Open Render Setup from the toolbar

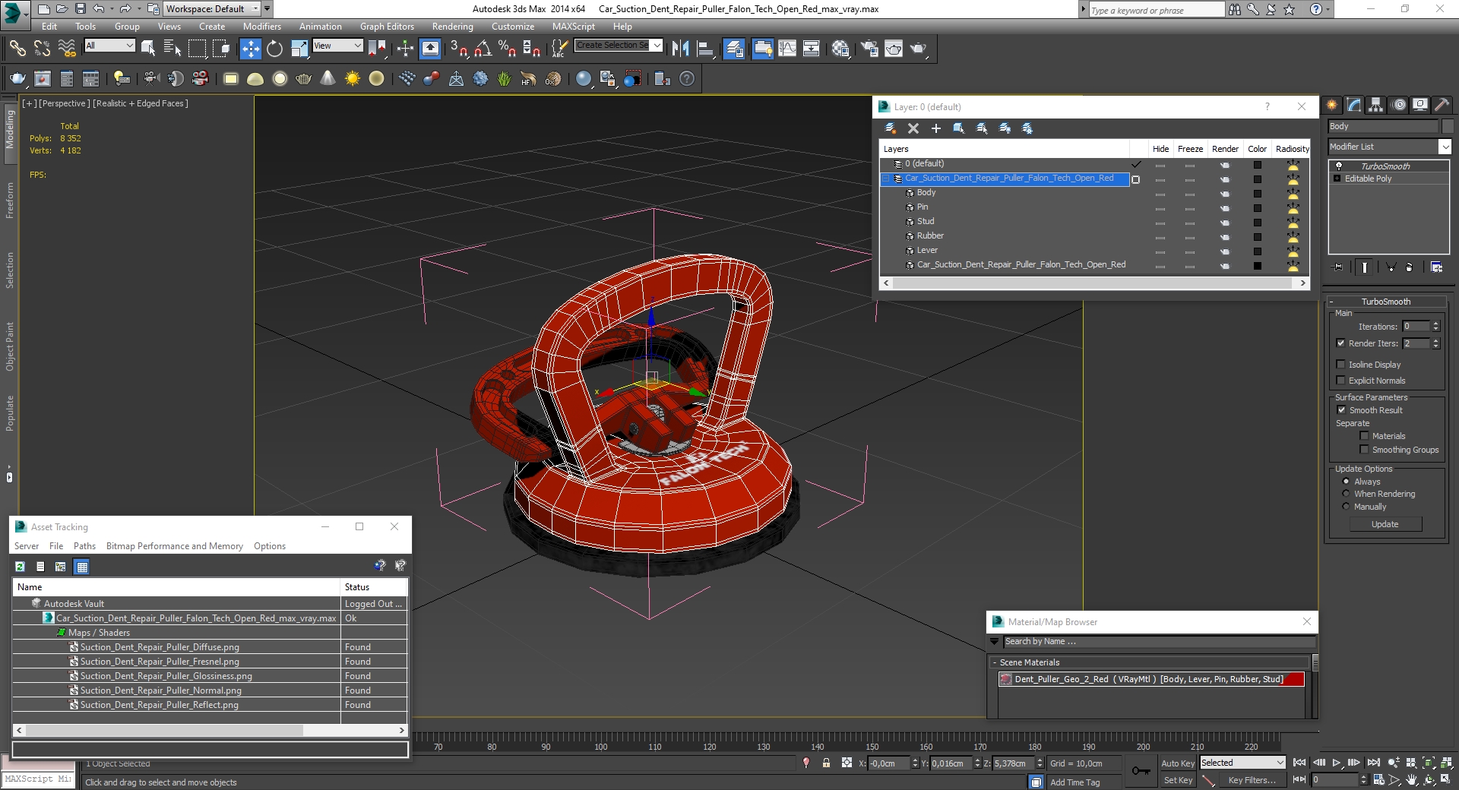869,49
